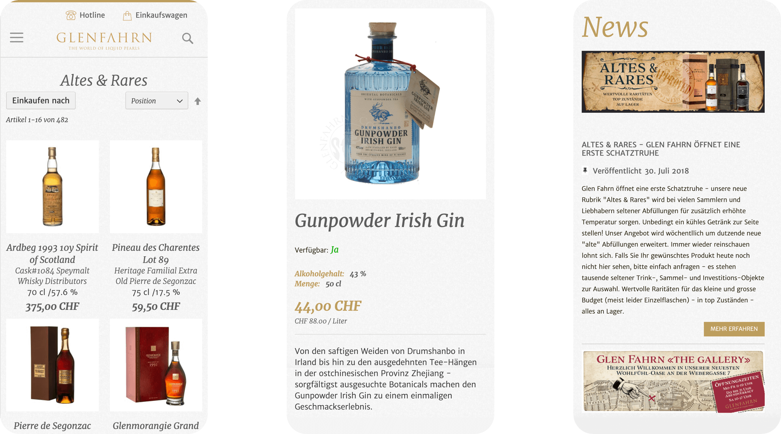Open the Glen Fahrn The Gallery banner
The height and width of the screenshot is (434, 781).
[673, 381]
